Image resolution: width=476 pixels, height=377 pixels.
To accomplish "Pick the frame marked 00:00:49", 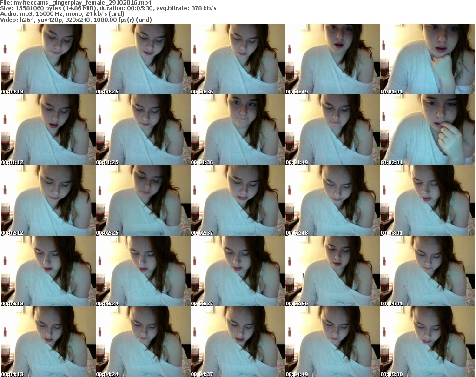I will coord(333,59).
